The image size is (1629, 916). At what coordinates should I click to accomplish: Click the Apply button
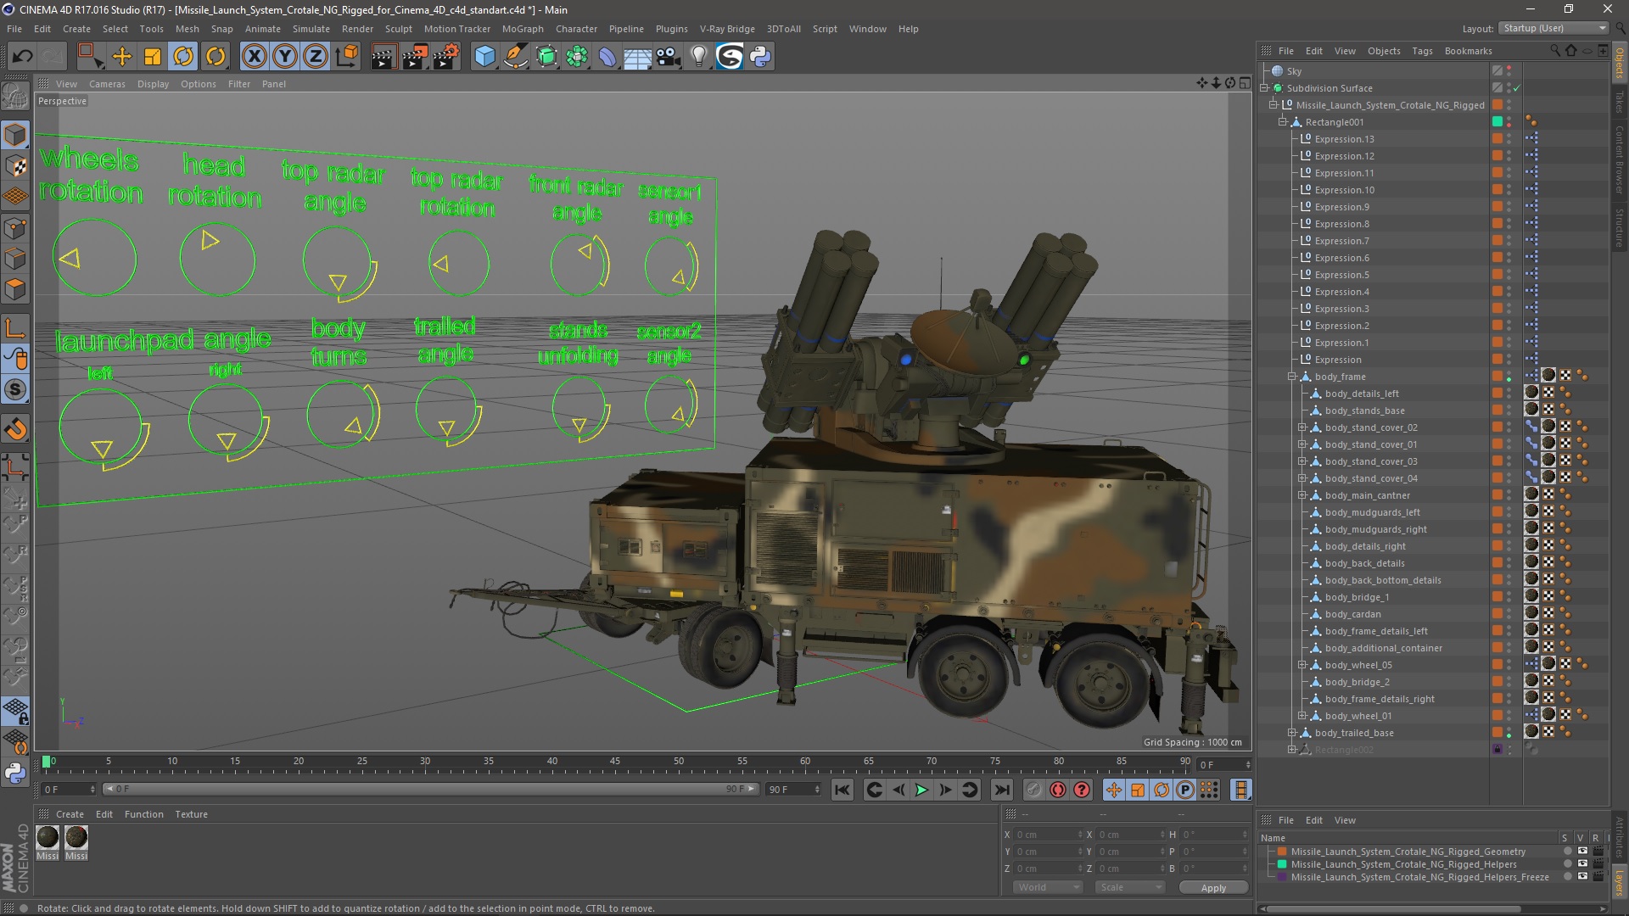(1213, 887)
